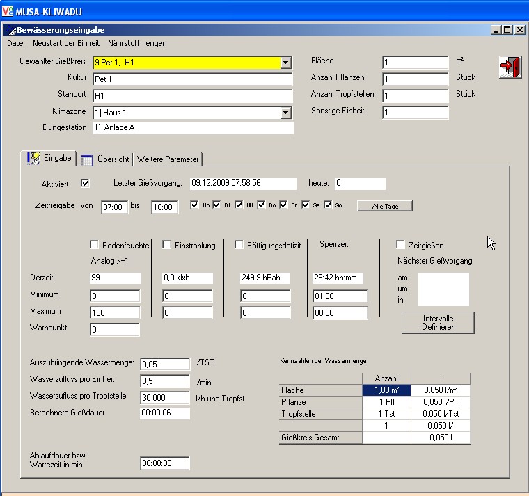Click the Anzahl Pflanzen input field

(x=416, y=79)
